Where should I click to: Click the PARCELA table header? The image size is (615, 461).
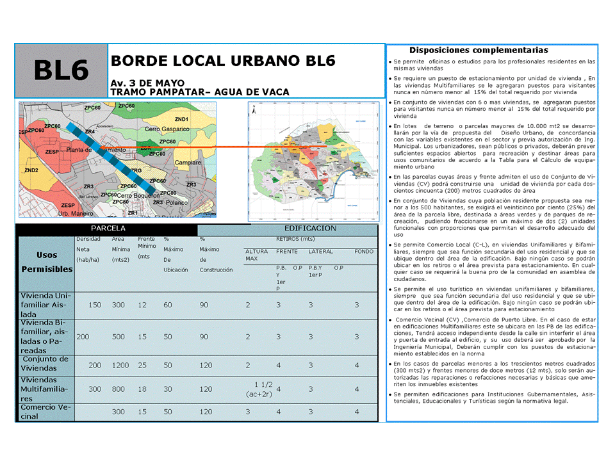tap(108, 228)
